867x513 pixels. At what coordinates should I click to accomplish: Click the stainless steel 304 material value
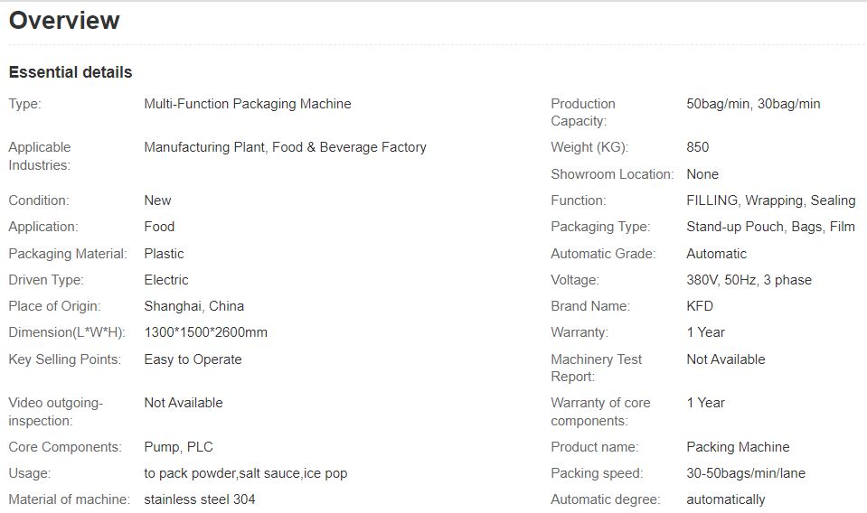(x=205, y=499)
